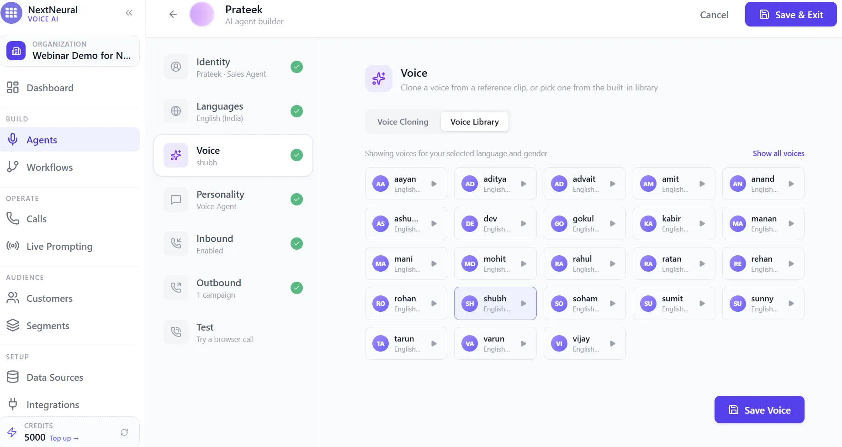Open the Languages builder step
The image size is (842, 447).
[233, 111]
